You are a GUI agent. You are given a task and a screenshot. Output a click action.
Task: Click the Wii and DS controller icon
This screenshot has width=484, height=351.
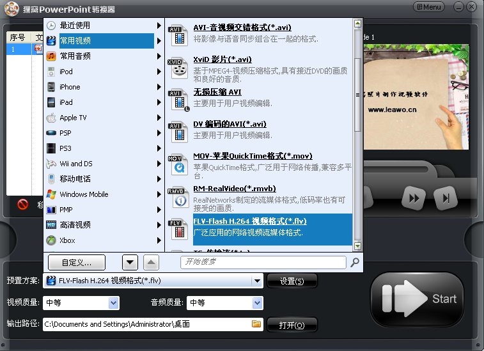(x=51, y=164)
